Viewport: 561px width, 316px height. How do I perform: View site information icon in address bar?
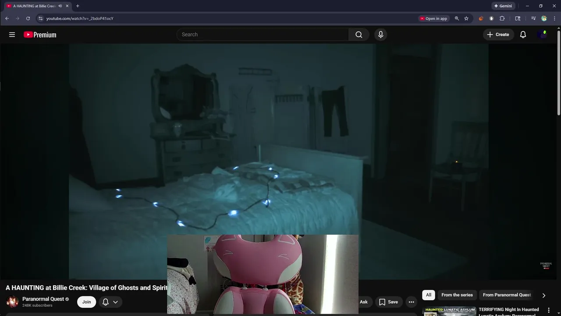tap(40, 18)
